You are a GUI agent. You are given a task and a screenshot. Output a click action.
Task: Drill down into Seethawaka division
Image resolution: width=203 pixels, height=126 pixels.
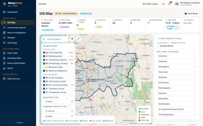coord(177,104)
